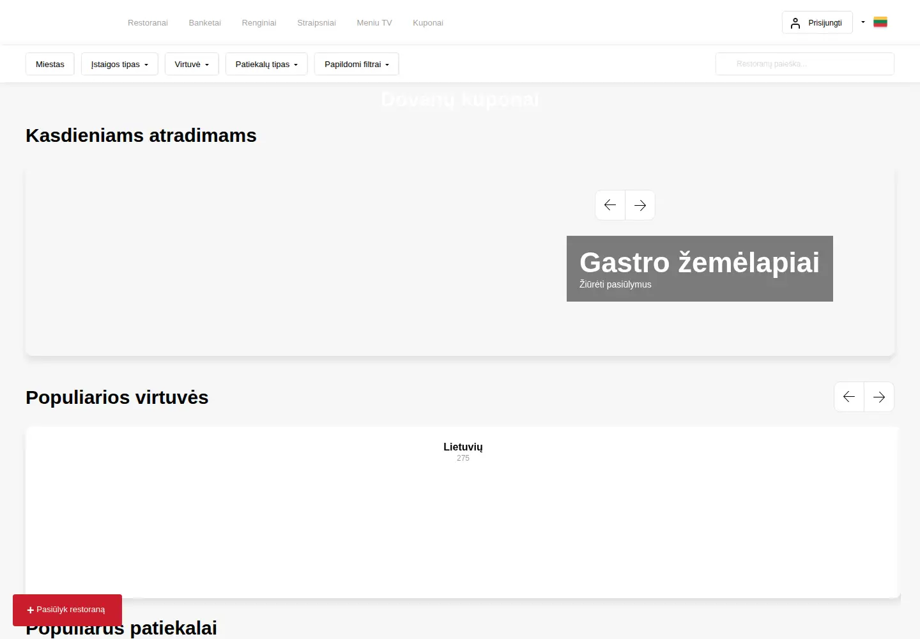Screen dimensions: 920x639
Task: Expand the Papildomi filtrai dropdown
Action: (x=356, y=64)
